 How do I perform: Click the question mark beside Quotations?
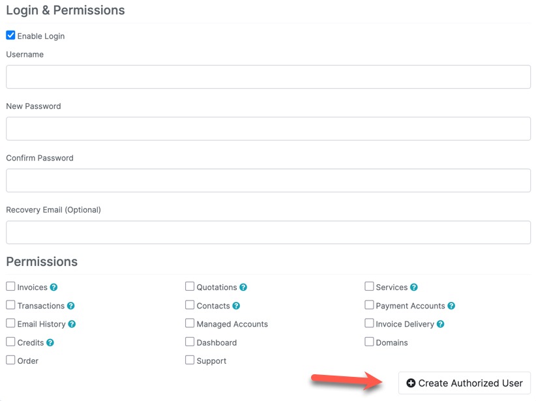(x=243, y=287)
